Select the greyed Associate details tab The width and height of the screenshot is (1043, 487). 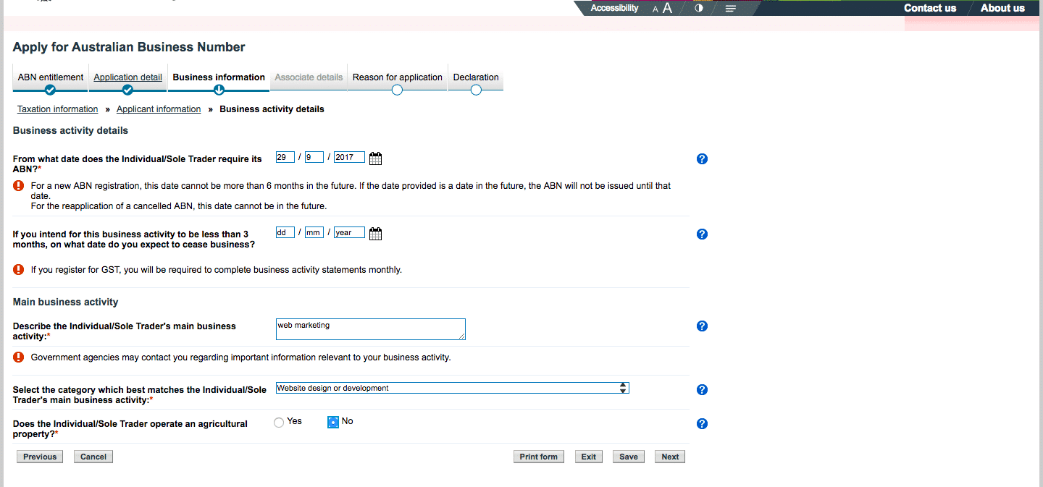[309, 77]
